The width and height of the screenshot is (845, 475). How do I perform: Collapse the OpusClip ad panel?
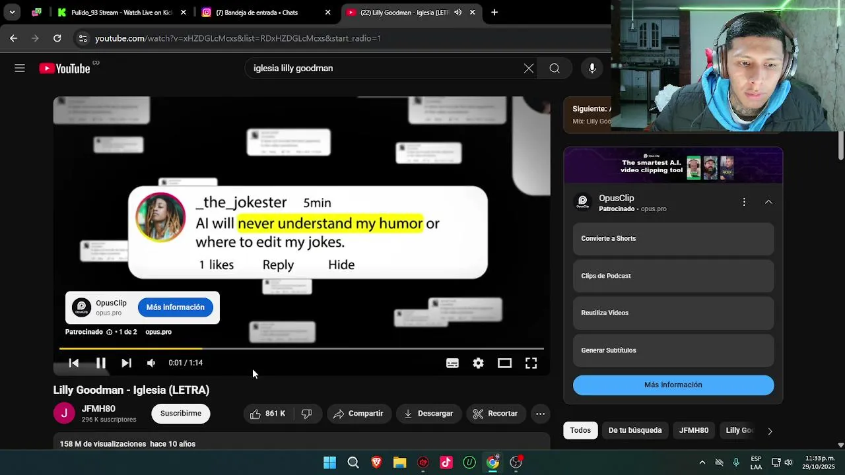point(768,202)
